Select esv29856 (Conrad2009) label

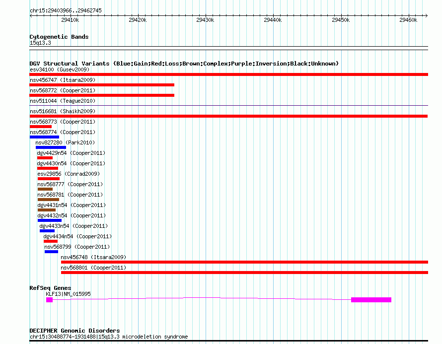point(69,174)
